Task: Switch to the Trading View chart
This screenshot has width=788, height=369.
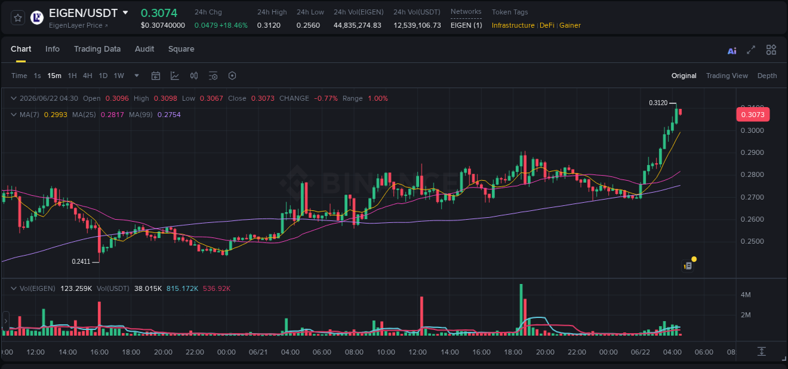Action: coord(727,76)
